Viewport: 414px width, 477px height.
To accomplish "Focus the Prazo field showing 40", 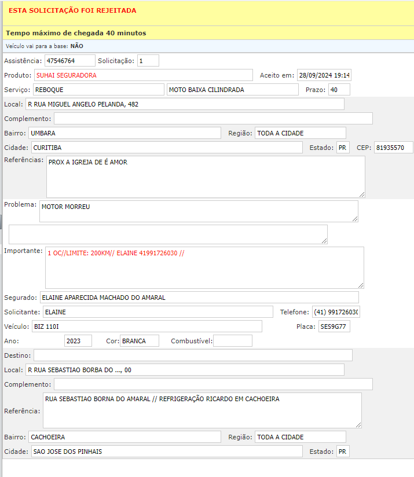I will click(x=339, y=90).
